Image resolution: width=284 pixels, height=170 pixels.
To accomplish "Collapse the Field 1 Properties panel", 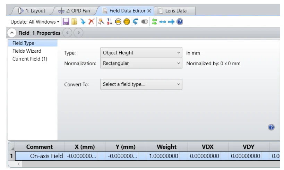I will pos(12,33).
